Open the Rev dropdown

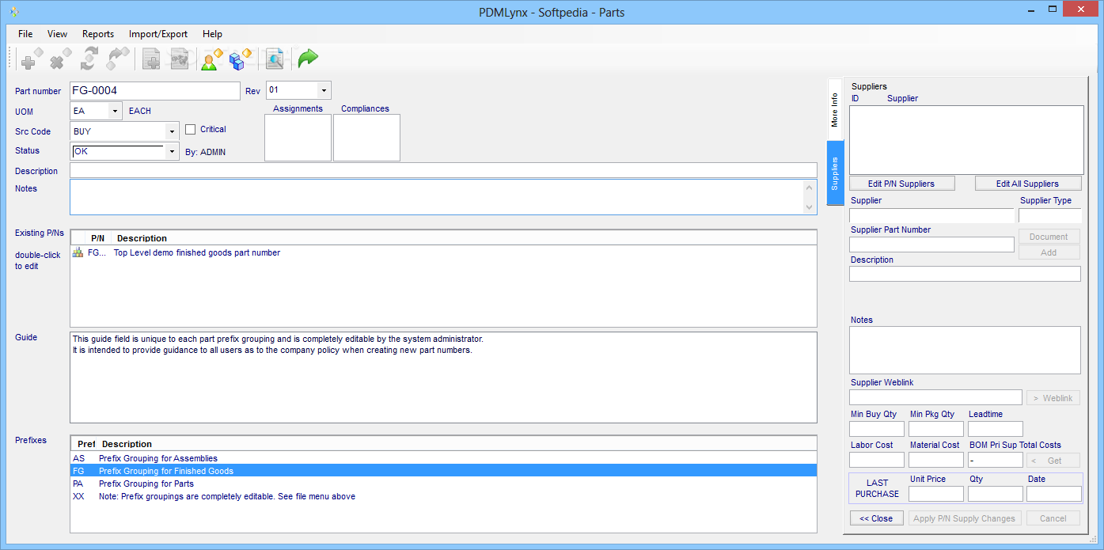pos(323,90)
